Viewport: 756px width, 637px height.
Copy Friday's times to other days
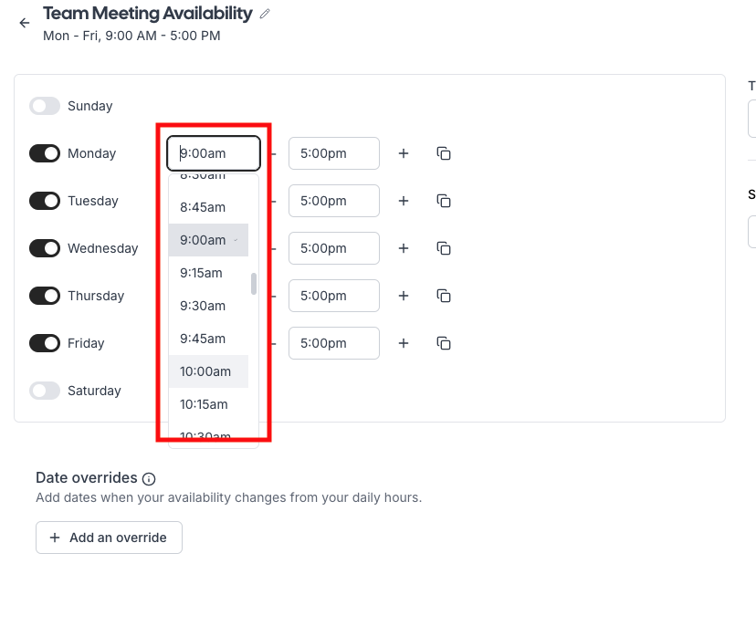click(x=444, y=343)
